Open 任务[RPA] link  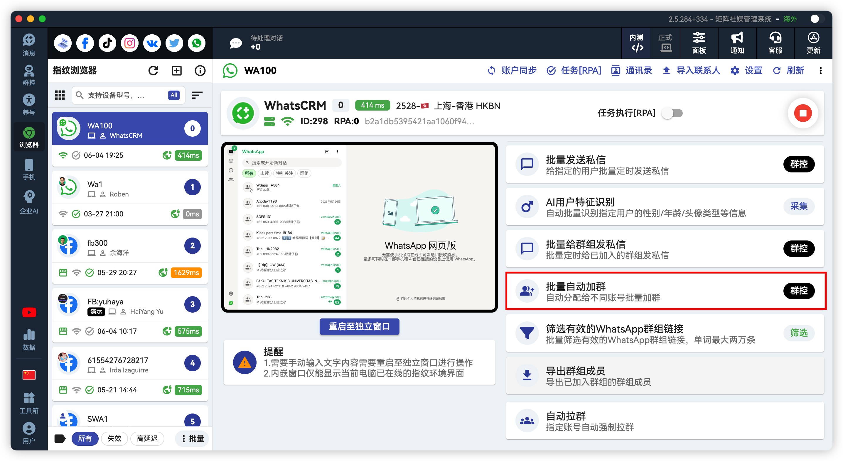[x=574, y=70]
